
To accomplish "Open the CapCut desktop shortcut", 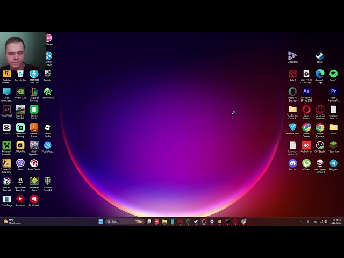I will [x=6, y=130].
